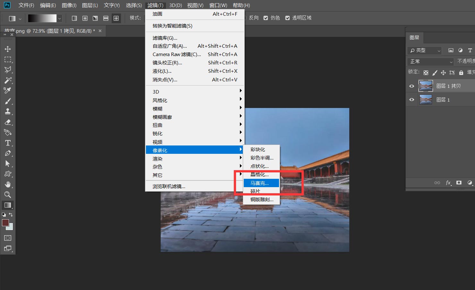
Task: Select the Zoom tool
Action: coord(8,195)
